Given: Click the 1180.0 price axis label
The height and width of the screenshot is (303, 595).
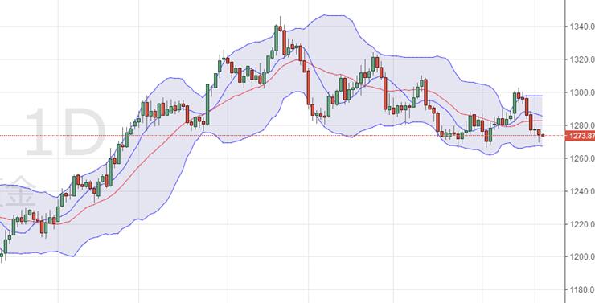Looking at the screenshot, I should [581, 289].
